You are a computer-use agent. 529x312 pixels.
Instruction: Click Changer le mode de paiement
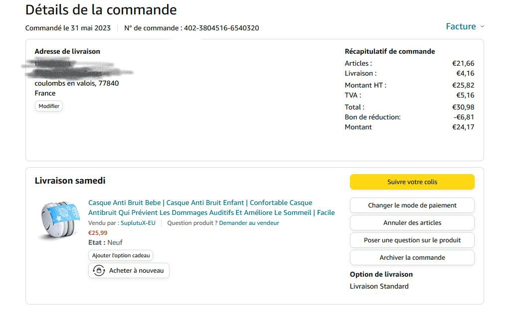click(412, 205)
